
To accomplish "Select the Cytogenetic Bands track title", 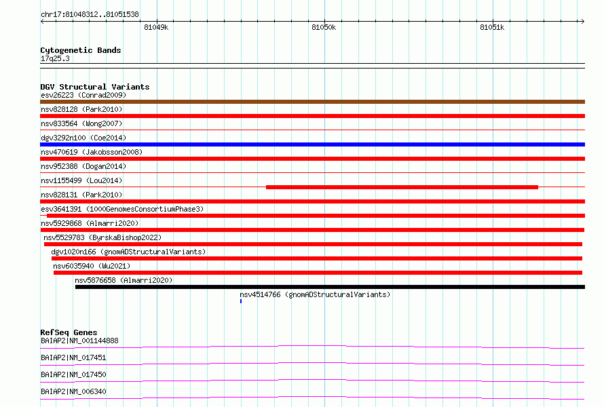I will click(81, 50).
